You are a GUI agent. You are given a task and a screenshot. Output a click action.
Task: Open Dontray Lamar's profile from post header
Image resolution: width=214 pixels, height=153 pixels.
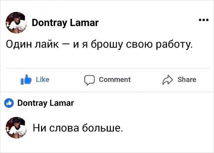coord(65,23)
